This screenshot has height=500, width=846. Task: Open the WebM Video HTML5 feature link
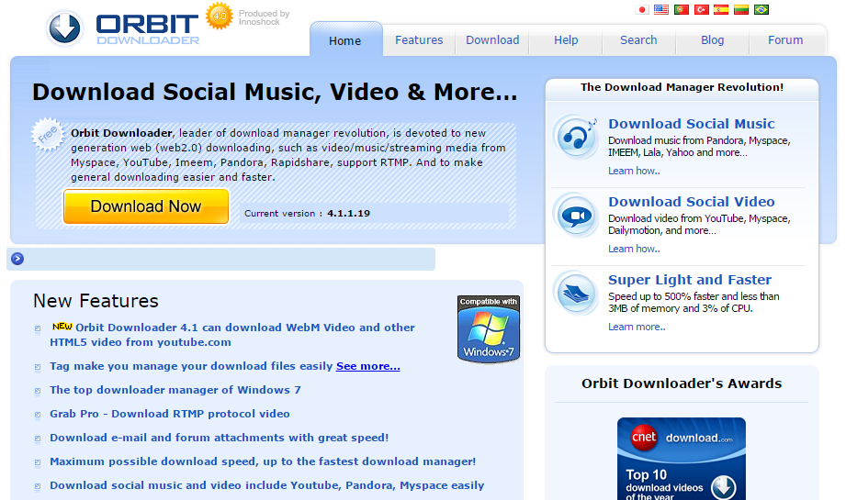pyautogui.click(x=232, y=335)
